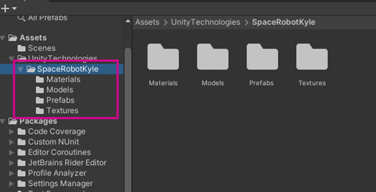Expand the Code Coverage package arrow
Image resolution: width=376 pixels, height=192 pixels.
pyautogui.click(x=12, y=132)
